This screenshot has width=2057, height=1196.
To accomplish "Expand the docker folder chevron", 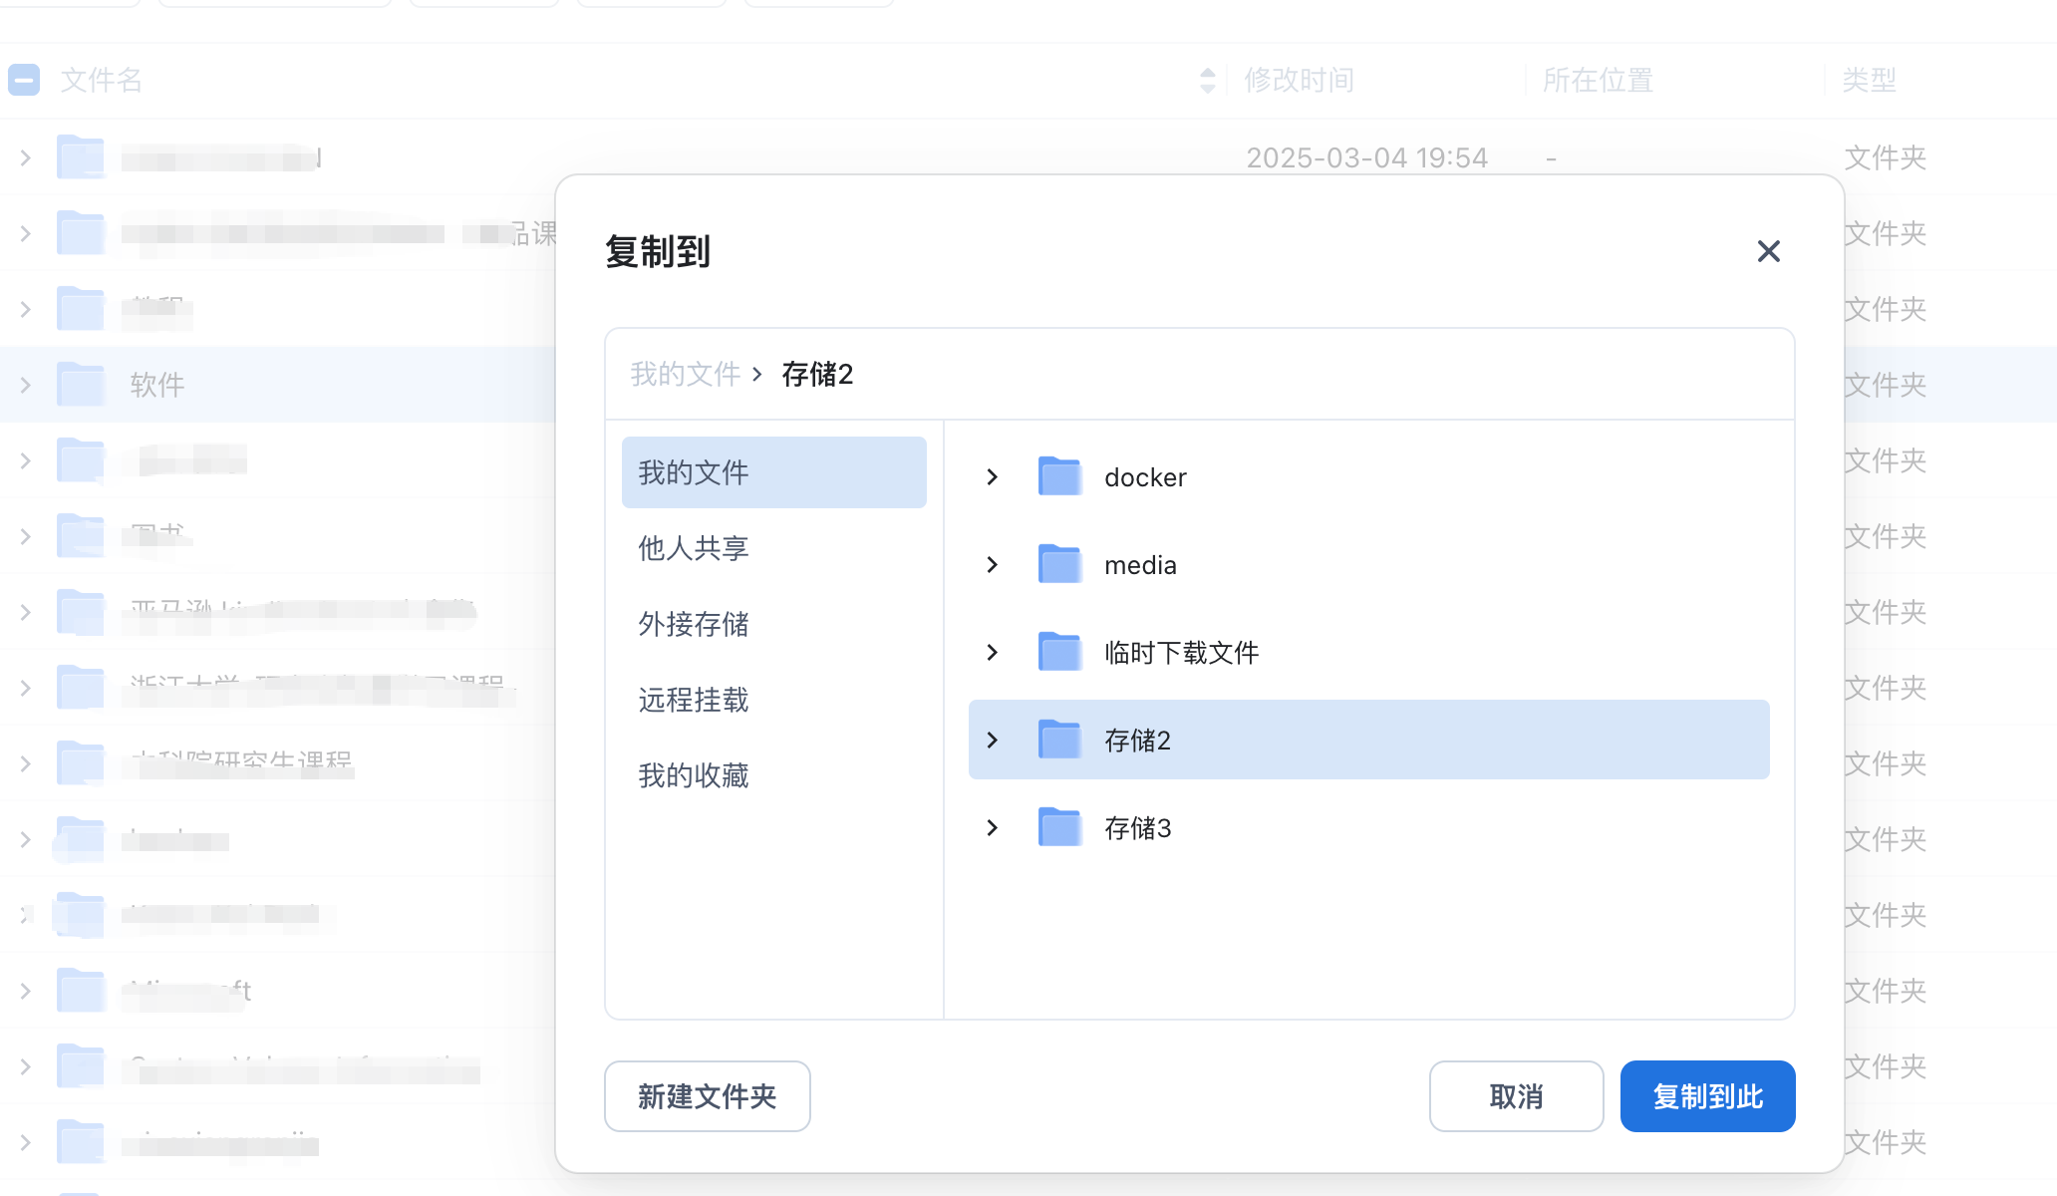I will tap(992, 477).
